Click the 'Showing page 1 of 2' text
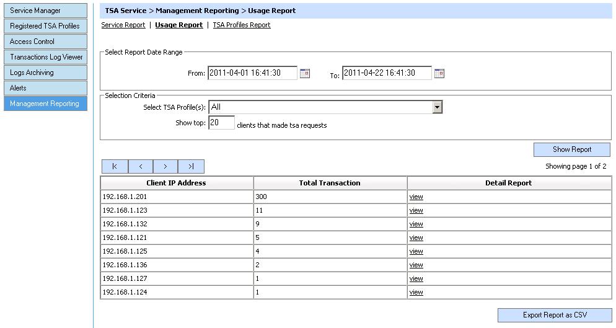616x328 pixels. pos(576,166)
